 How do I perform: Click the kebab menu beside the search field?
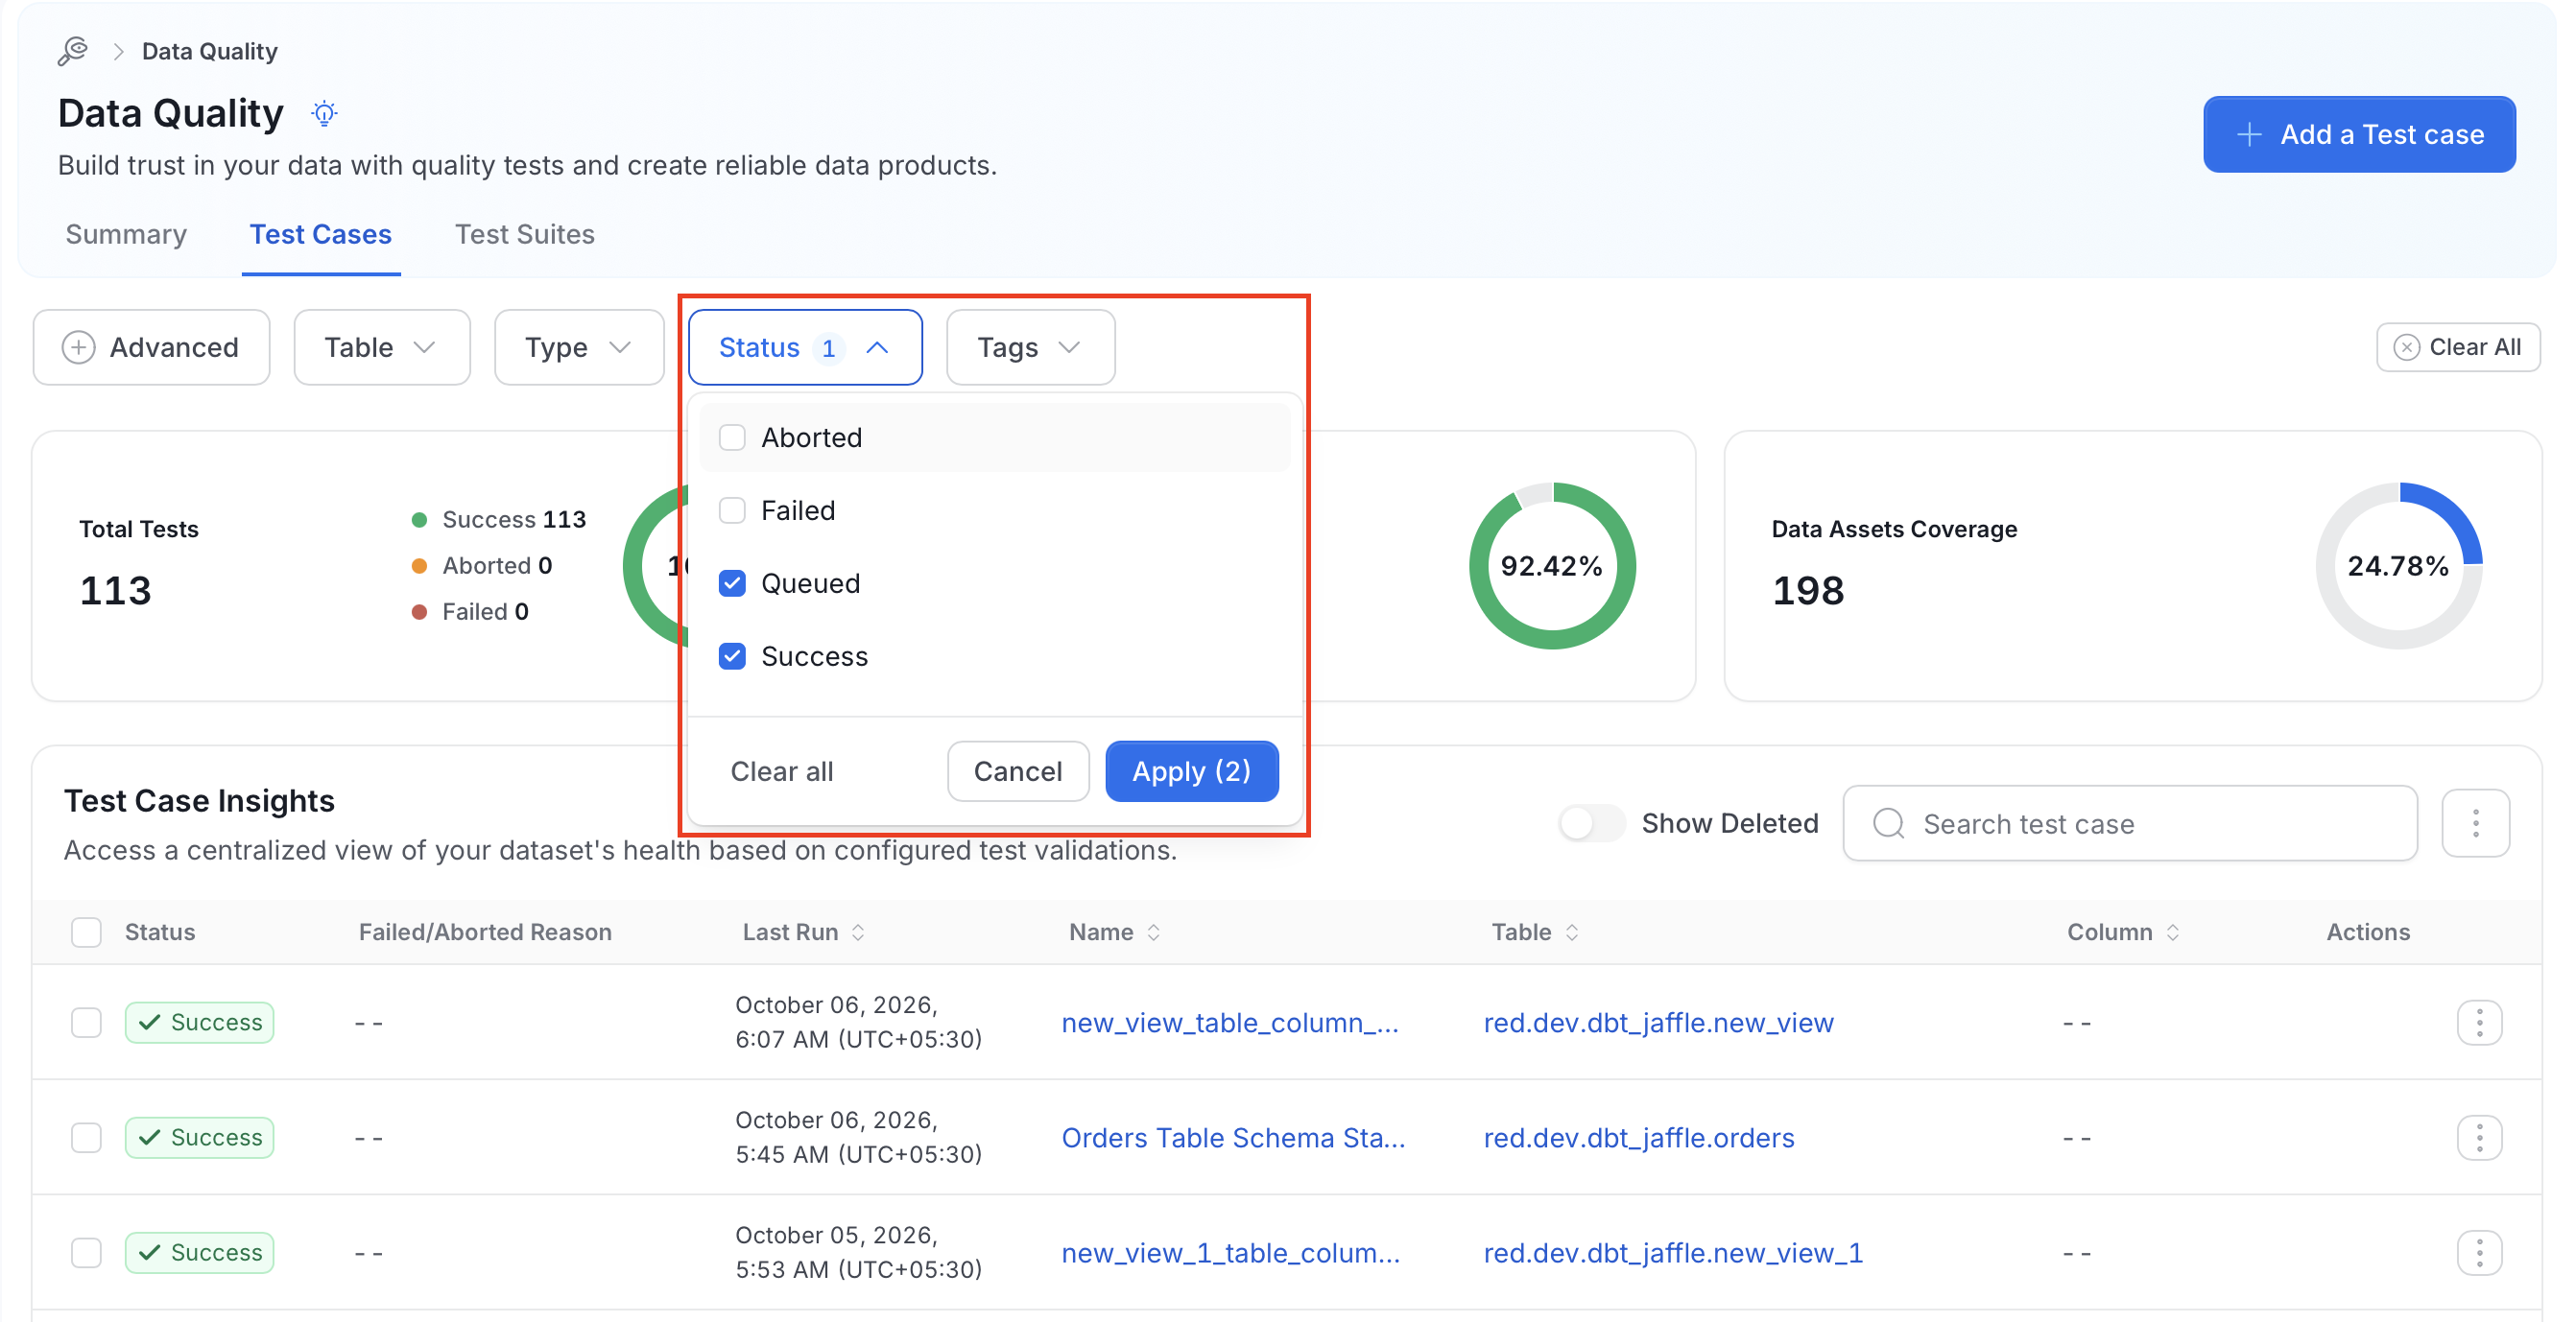tap(2475, 823)
